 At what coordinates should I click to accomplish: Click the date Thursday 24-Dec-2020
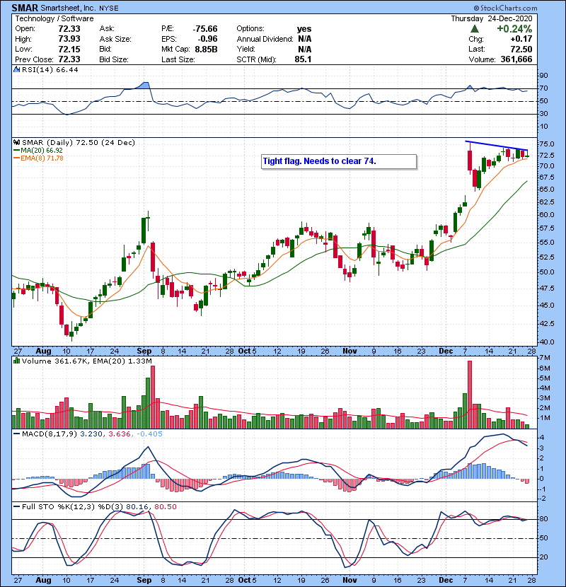492,18
